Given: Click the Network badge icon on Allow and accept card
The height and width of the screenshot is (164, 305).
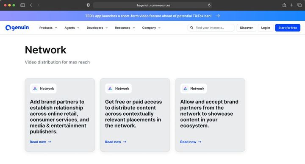Looking at the screenshot, I should coord(185,89).
